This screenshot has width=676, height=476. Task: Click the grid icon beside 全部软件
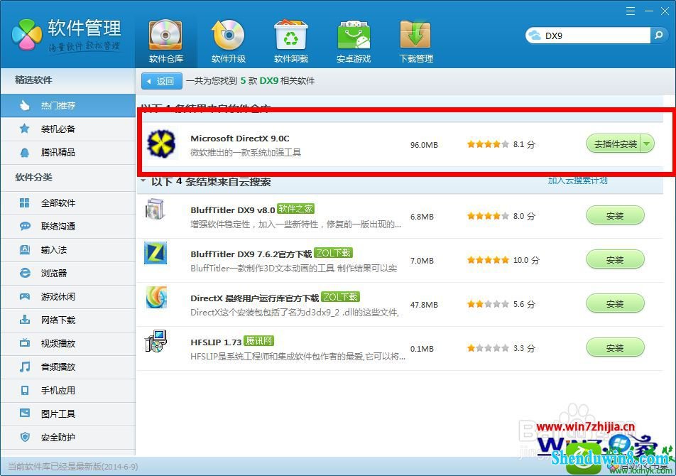point(25,202)
